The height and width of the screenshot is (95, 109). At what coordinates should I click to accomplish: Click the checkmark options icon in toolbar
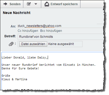[29, 4]
